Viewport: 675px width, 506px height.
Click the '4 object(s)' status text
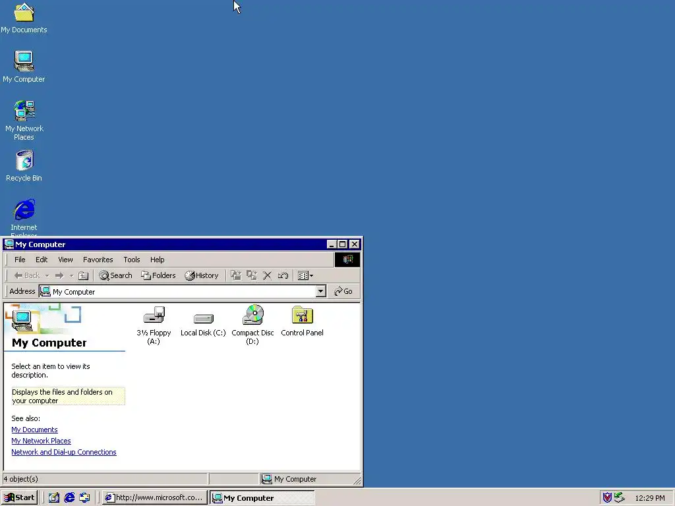point(20,479)
